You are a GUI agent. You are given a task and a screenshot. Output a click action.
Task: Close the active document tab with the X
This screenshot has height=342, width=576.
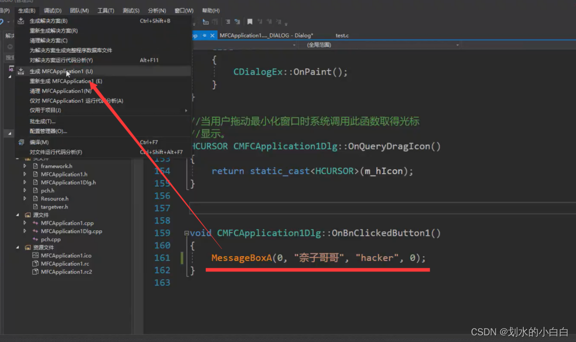(212, 36)
